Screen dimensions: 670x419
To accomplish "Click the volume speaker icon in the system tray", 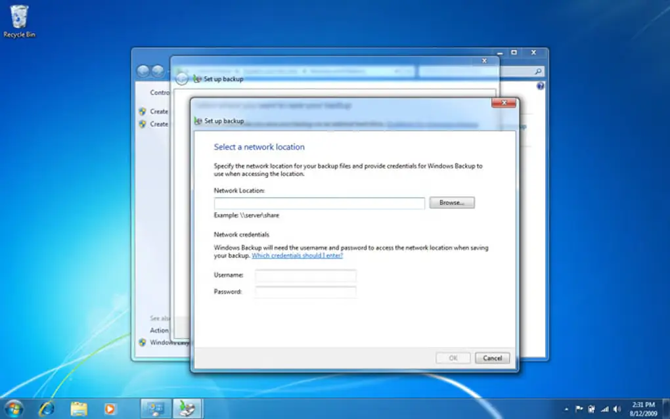I will (617, 408).
